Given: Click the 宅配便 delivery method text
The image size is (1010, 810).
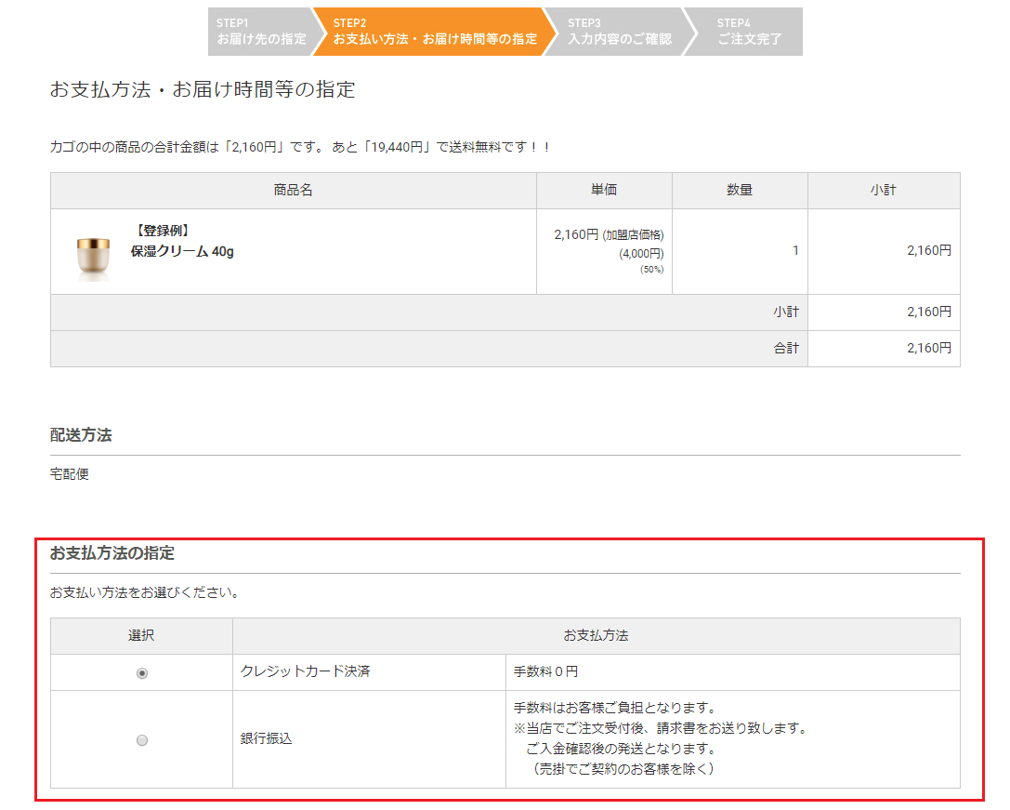Looking at the screenshot, I should click(x=70, y=474).
